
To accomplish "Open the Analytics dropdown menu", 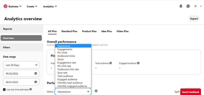I will click(50, 6).
